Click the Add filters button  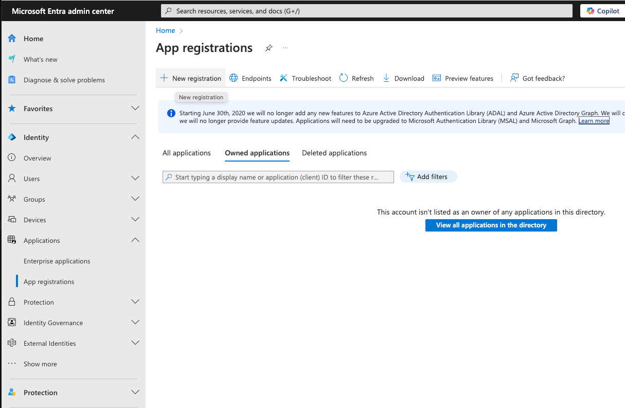[x=428, y=176]
